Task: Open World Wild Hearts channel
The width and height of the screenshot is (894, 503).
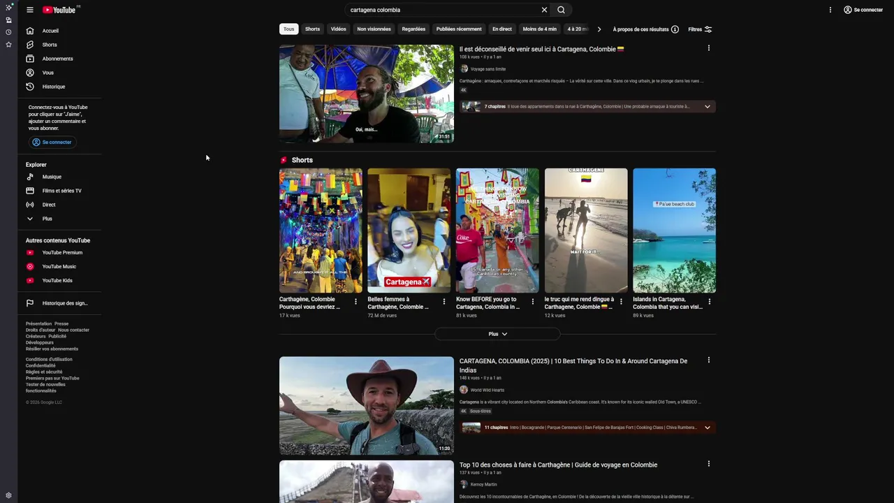Action: [x=487, y=390]
